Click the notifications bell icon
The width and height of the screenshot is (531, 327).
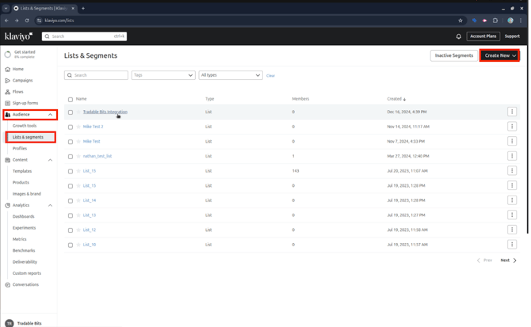click(x=458, y=36)
